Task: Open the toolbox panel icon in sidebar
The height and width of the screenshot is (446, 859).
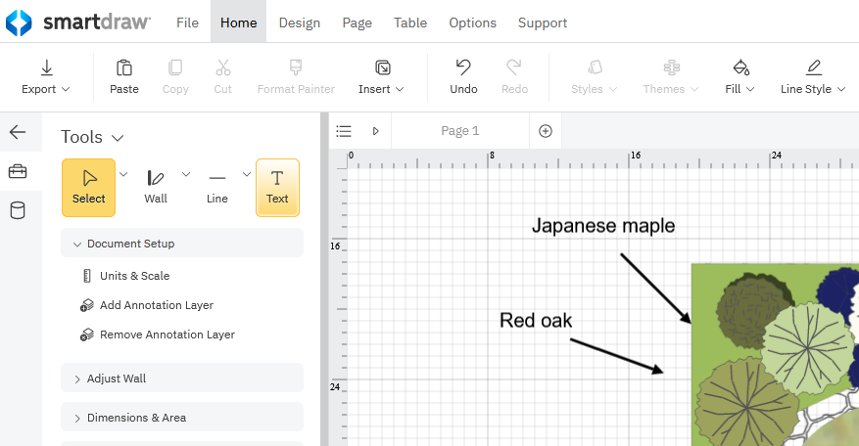Action: 18,172
